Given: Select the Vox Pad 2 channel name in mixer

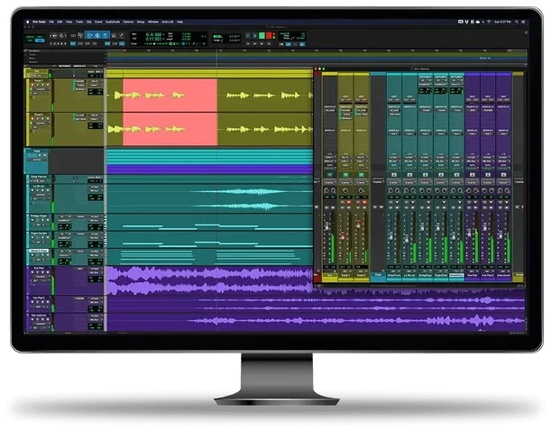Looking at the screenshot, I should click(488, 274).
